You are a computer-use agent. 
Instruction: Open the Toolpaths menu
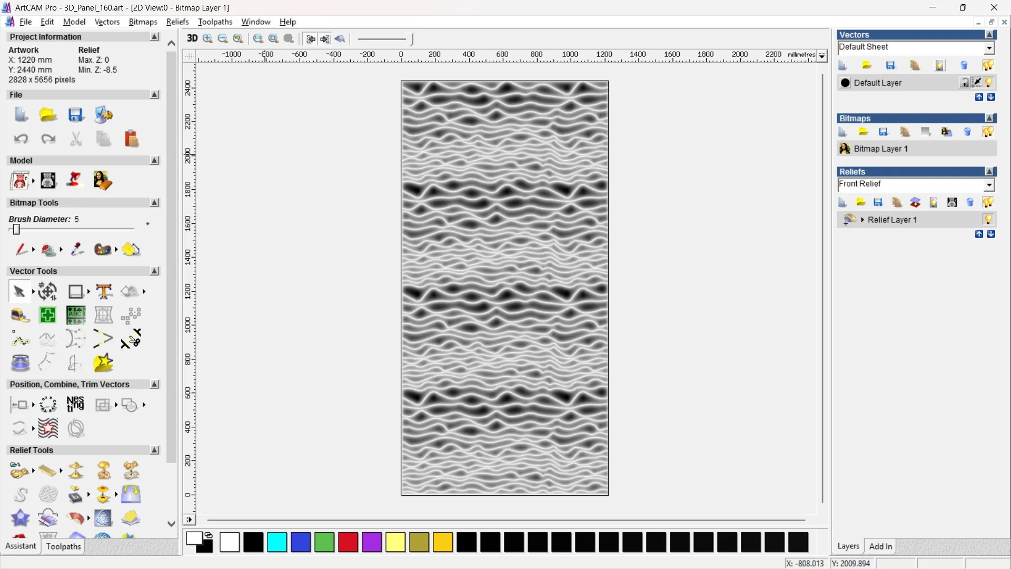pos(215,22)
